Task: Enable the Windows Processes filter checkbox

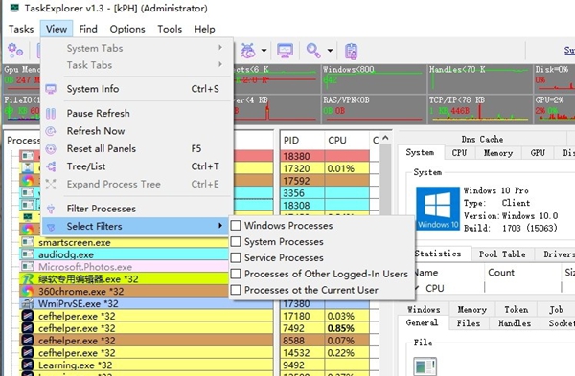Action: (x=236, y=226)
